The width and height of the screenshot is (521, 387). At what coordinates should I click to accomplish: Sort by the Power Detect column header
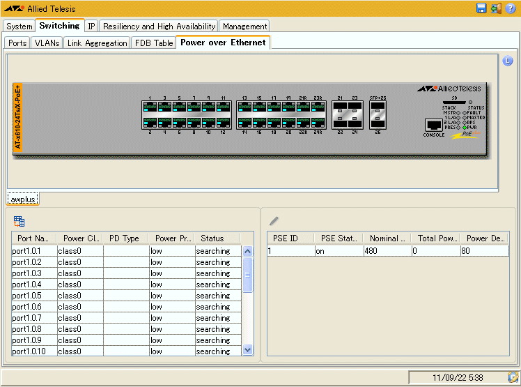coord(485,238)
